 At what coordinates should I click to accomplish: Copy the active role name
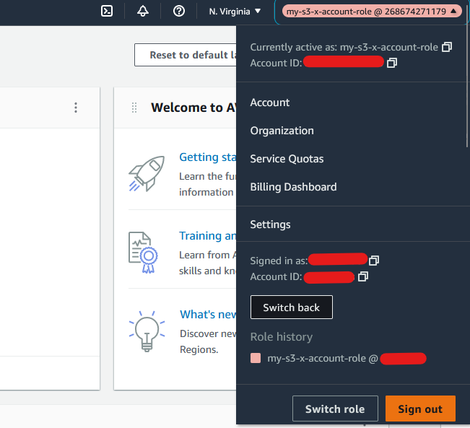click(447, 47)
